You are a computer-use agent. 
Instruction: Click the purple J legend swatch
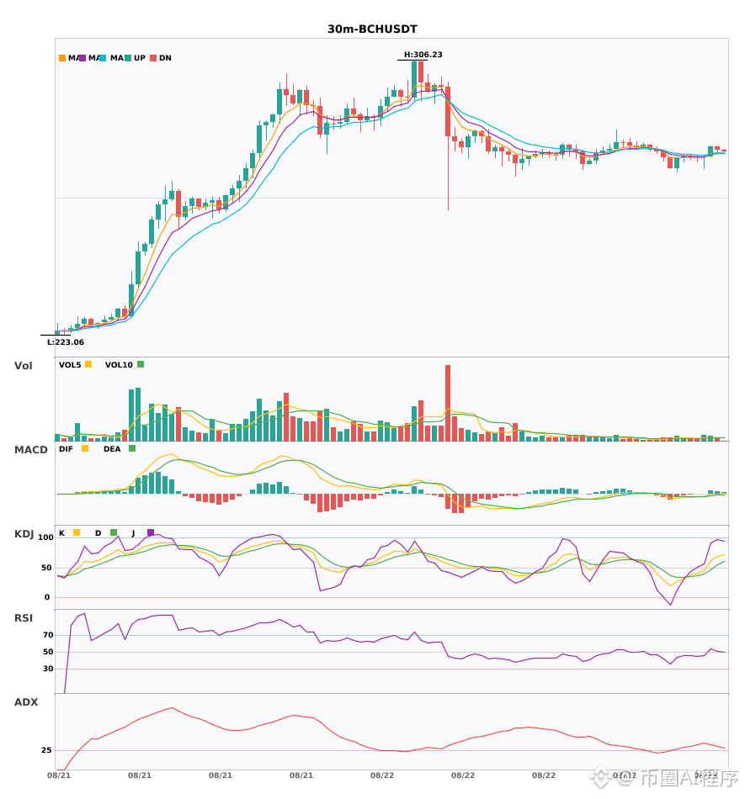(151, 532)
